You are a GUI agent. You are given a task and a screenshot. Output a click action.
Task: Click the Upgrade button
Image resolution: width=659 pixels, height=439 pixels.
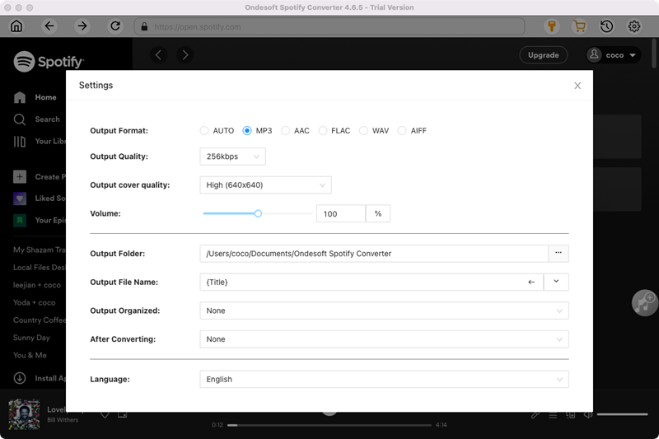pos(543,55)
